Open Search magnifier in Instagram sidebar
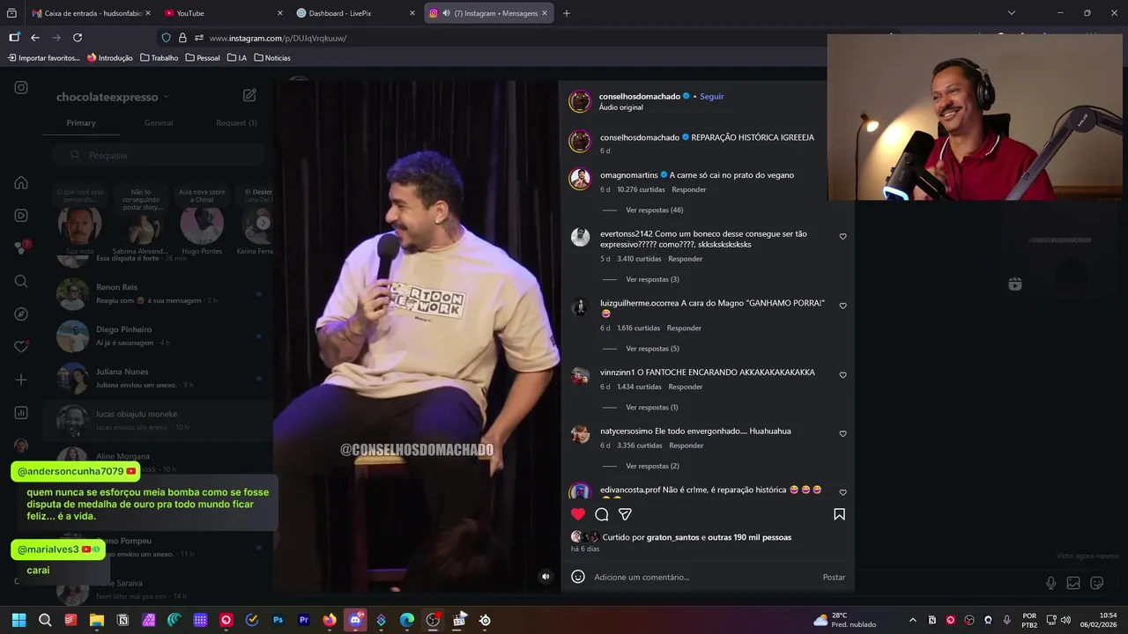Viewport: 1128px width, 634px height. coord(21,282)
